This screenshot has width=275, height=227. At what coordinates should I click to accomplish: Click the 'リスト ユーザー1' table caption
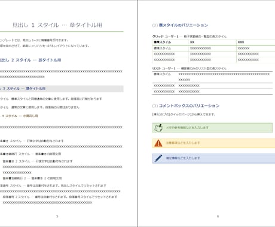coord(190,68)
